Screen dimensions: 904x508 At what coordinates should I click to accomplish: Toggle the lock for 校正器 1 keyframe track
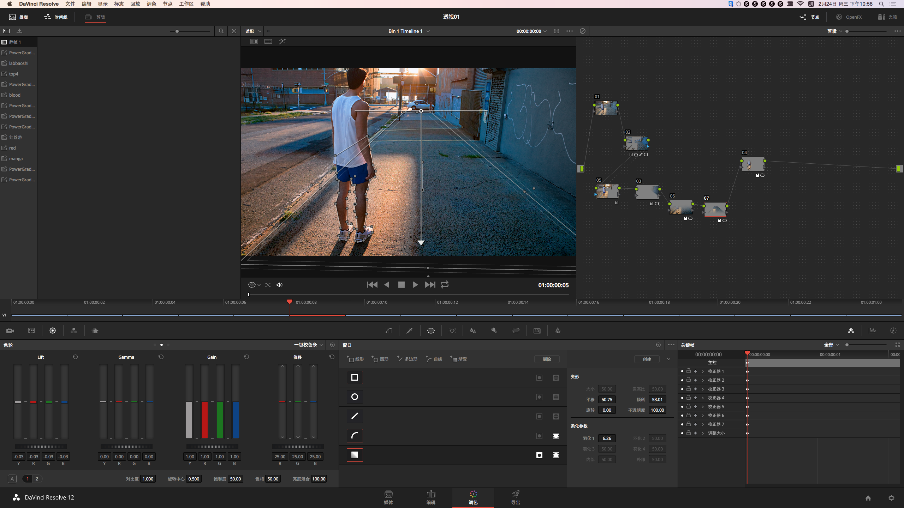pos(688,371)
